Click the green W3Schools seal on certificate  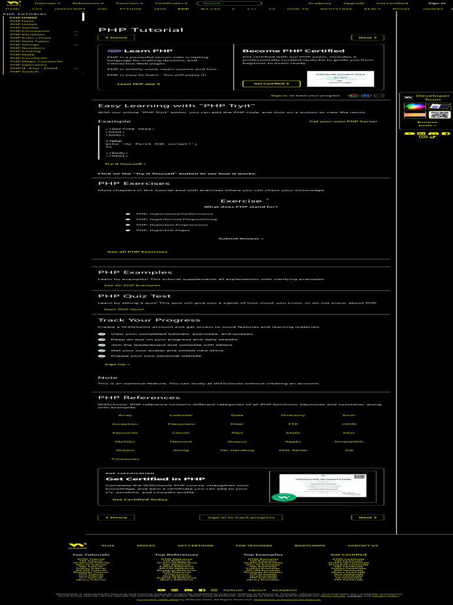click(284, 497)
